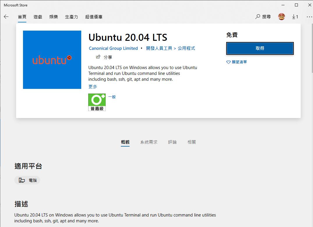
Task: Open search with the magnifier 搜尋
Action: [x=263, y=17]
